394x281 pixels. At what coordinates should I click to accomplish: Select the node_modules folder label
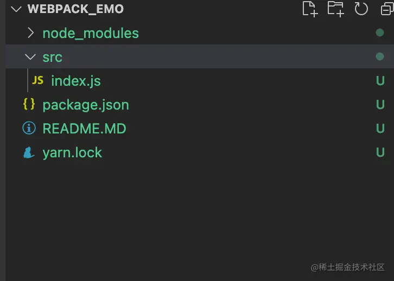click(x=91, y=34)
